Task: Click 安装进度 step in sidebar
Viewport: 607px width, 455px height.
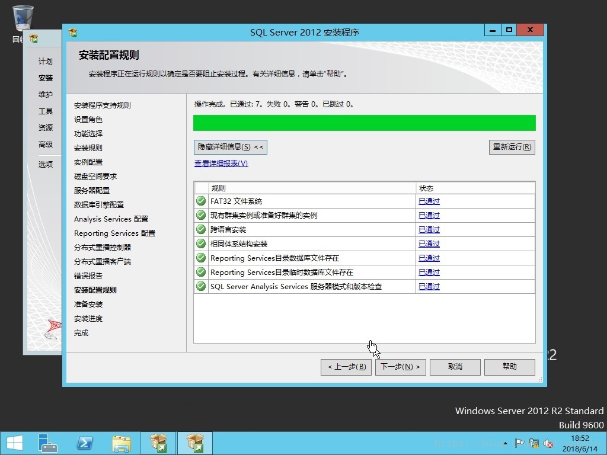Action: pos(88,318)
